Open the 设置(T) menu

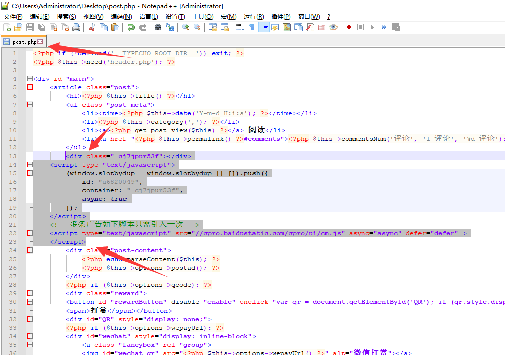175,16
